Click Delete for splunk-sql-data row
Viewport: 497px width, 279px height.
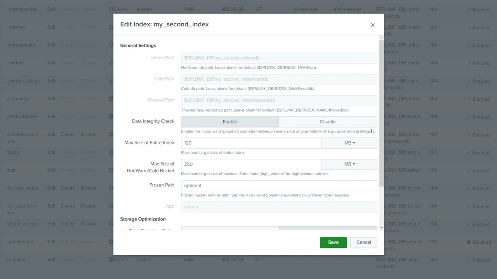tap(68, 224)
